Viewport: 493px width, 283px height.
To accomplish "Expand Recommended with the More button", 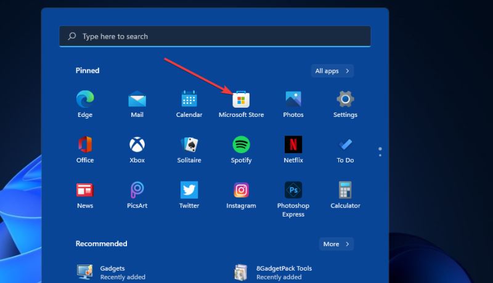I will pyautogui.click(x=336, y=244).
